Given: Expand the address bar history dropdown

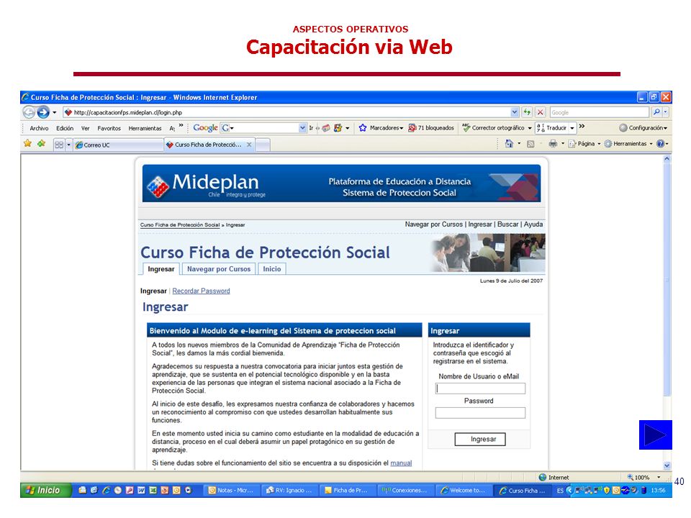Looking at the screenshot, I should (515, 112).
